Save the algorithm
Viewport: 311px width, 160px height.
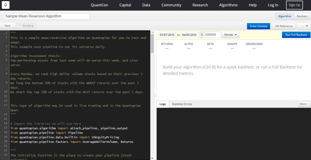[x=8, y=26]
